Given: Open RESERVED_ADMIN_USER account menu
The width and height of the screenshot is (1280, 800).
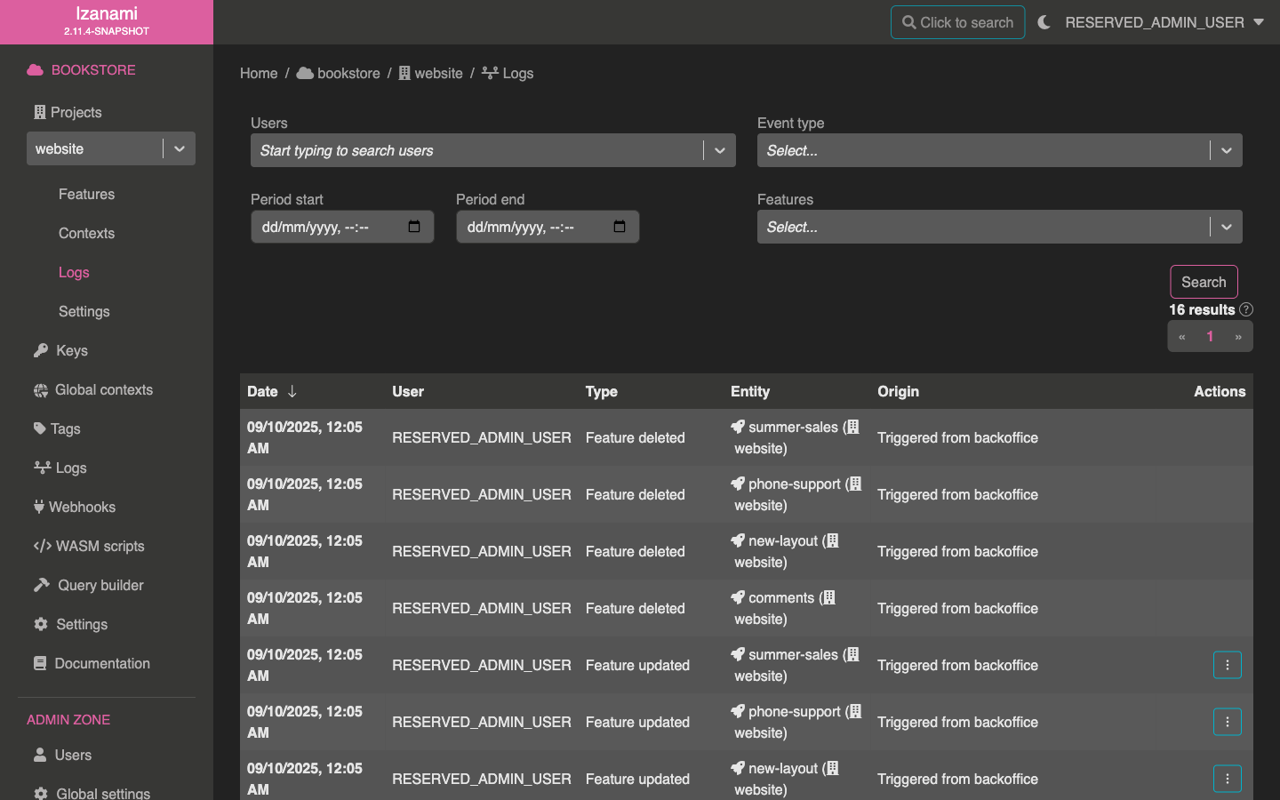Looking at the screenshot, I should [x=1164, y=22].
